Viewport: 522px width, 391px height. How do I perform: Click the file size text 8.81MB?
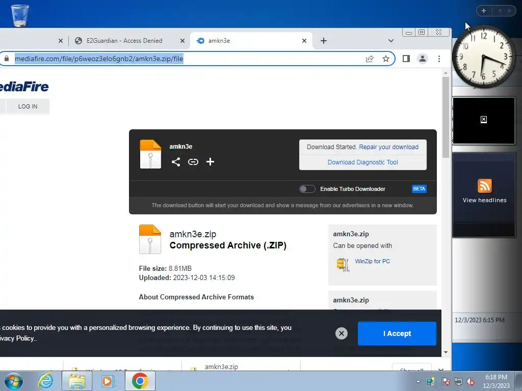point(180,268)
